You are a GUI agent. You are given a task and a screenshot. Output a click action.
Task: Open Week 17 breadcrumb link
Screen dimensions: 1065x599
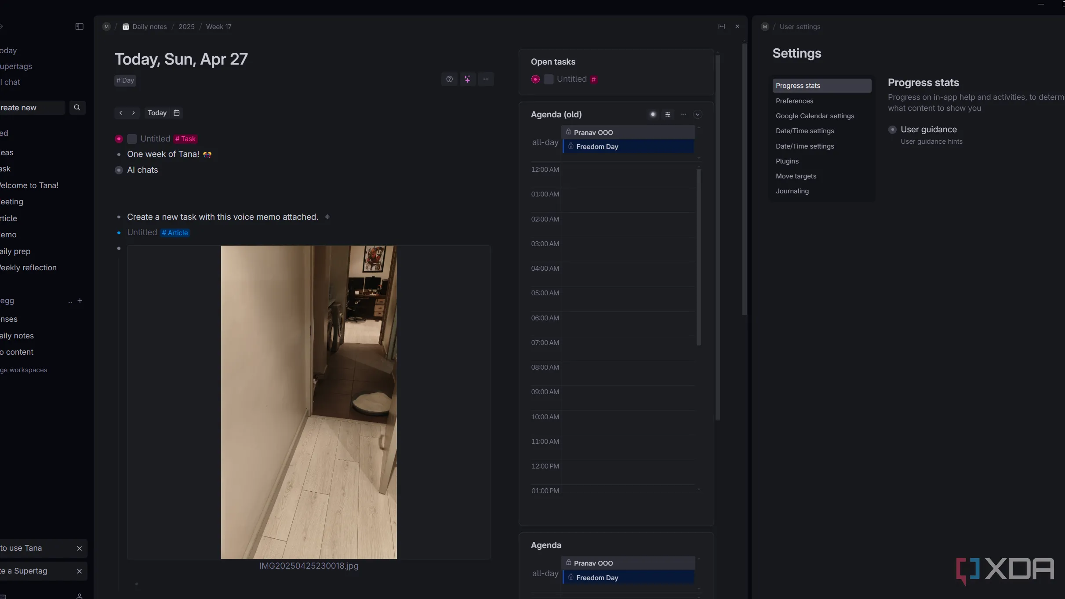218,27
